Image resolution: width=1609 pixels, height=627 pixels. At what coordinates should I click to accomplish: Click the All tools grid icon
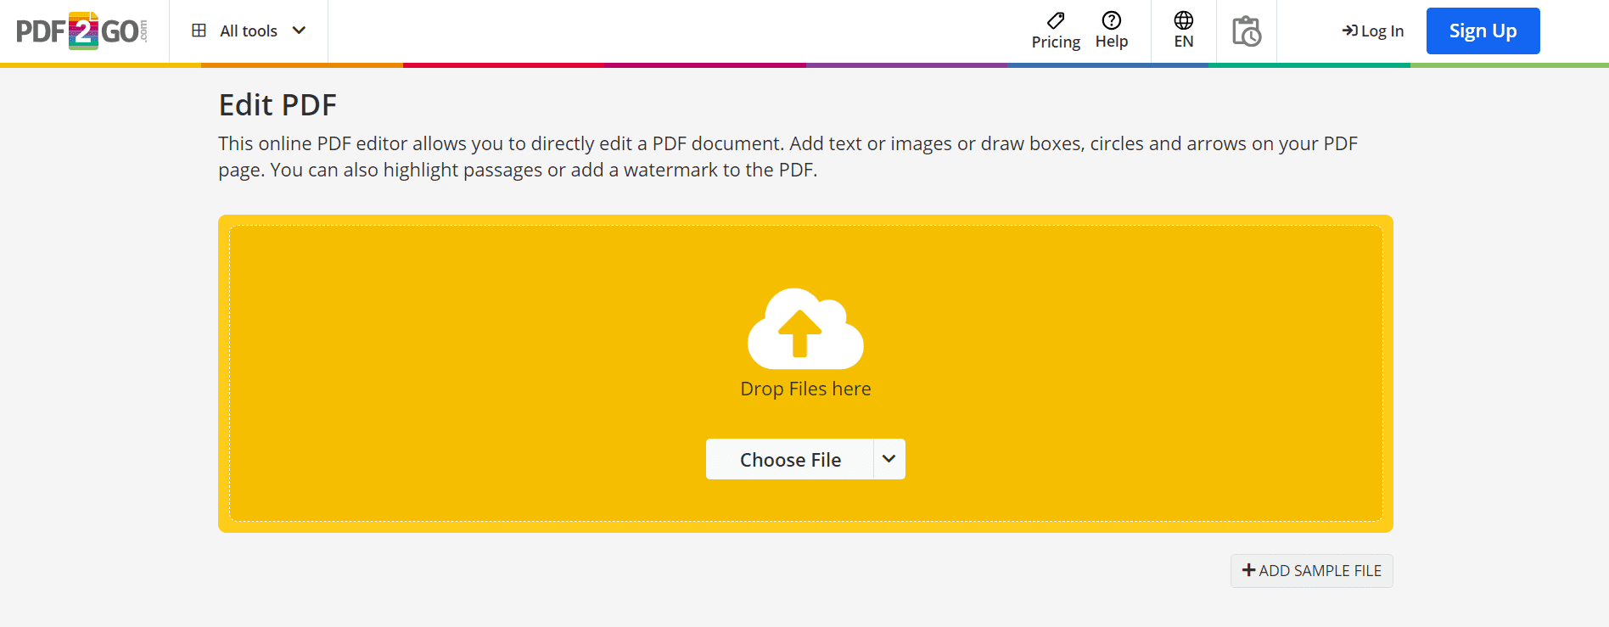coord(199,31)
